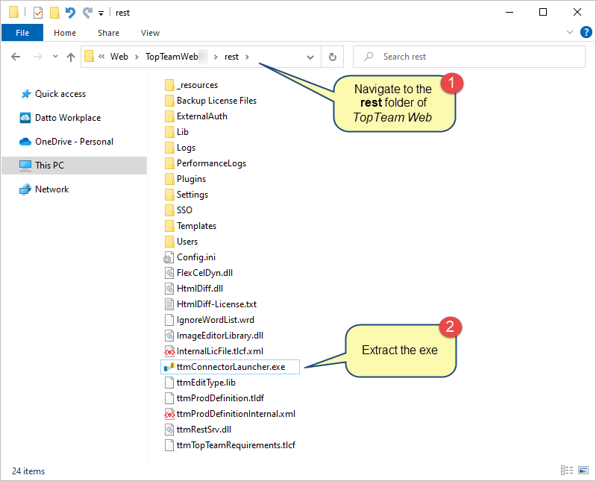Click the Web breadcrumb in address bar
596x481 pixels.
[x=119, y=57]
